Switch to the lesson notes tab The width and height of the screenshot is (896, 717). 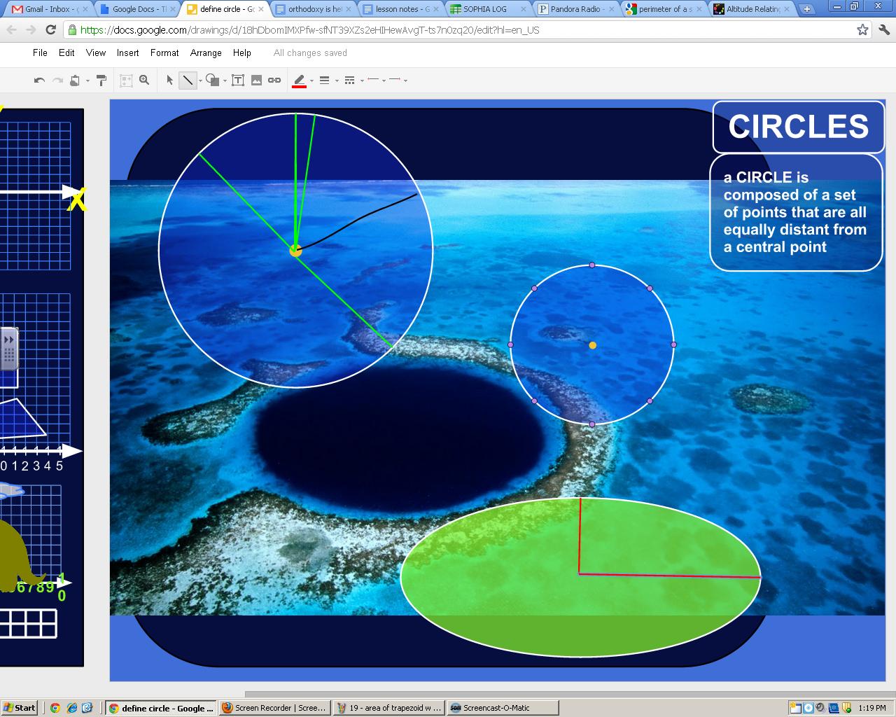[401, 9]
